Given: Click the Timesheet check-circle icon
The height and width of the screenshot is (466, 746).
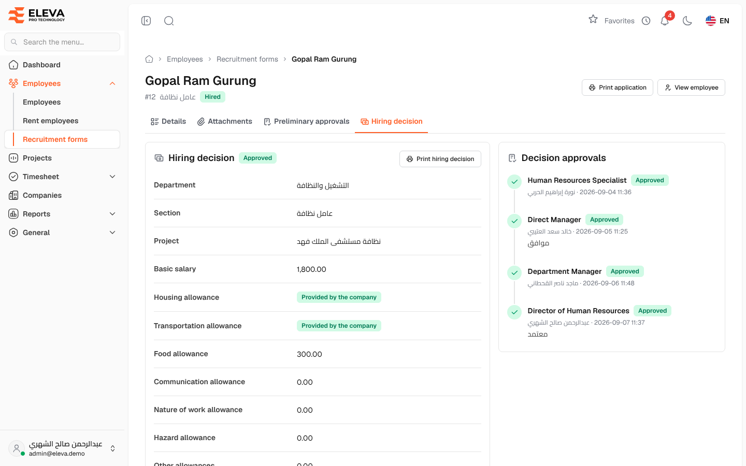Looking at the screenshot, I should tap(13, 177).
